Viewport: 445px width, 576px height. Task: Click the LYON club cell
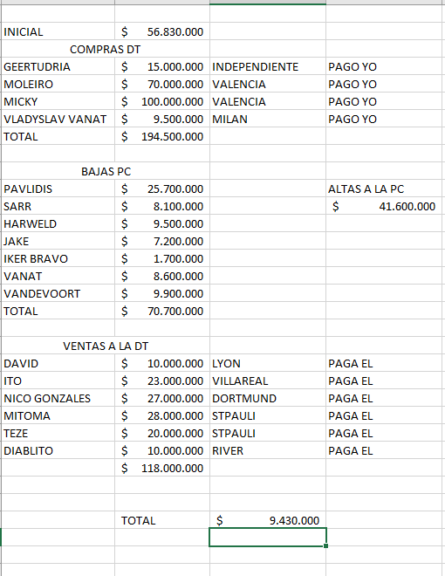[x=268, y=363]
